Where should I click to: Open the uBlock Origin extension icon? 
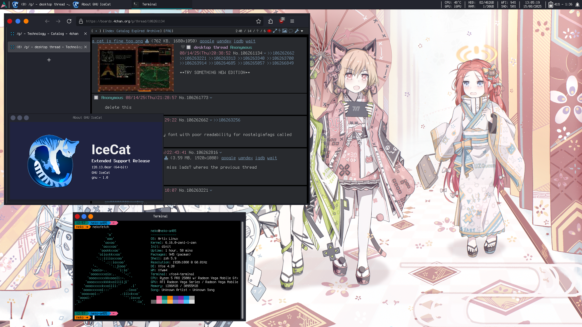tap(281, 21)
